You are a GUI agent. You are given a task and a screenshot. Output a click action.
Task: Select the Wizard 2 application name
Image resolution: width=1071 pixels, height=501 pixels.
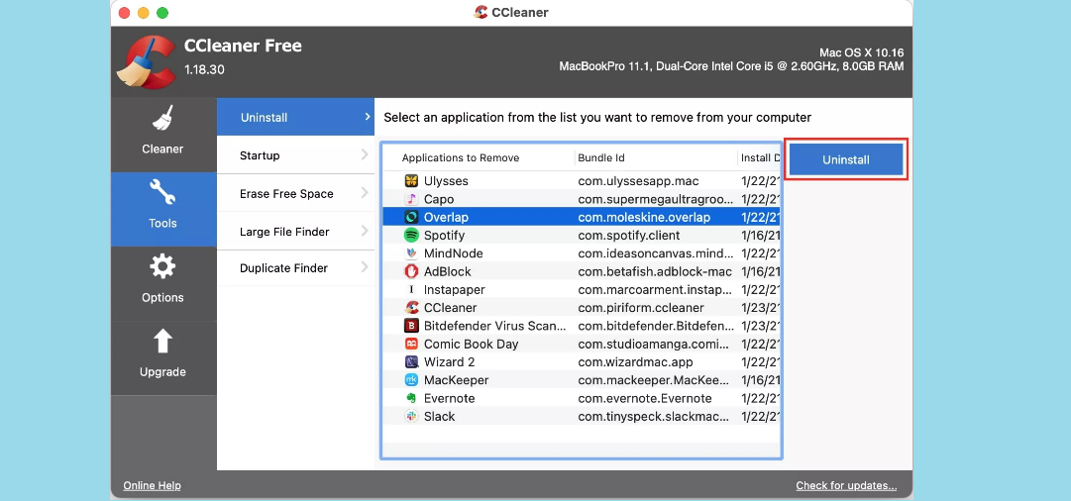[x=449, y=361]
